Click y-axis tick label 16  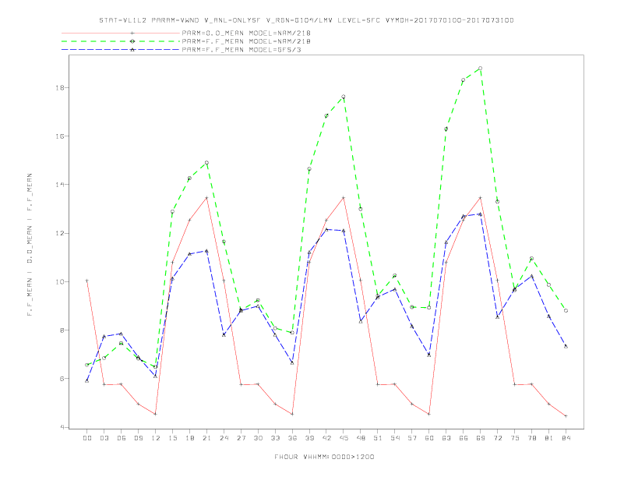click(x=60, y=136)
